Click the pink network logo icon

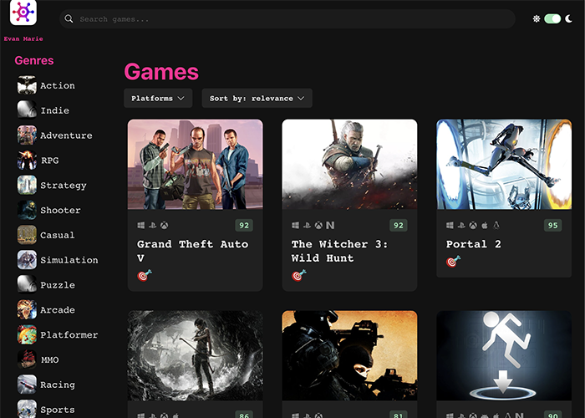pyautogui.click(x=23, y=13)
